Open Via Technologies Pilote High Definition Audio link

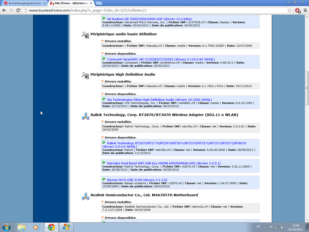pos(159,99)
